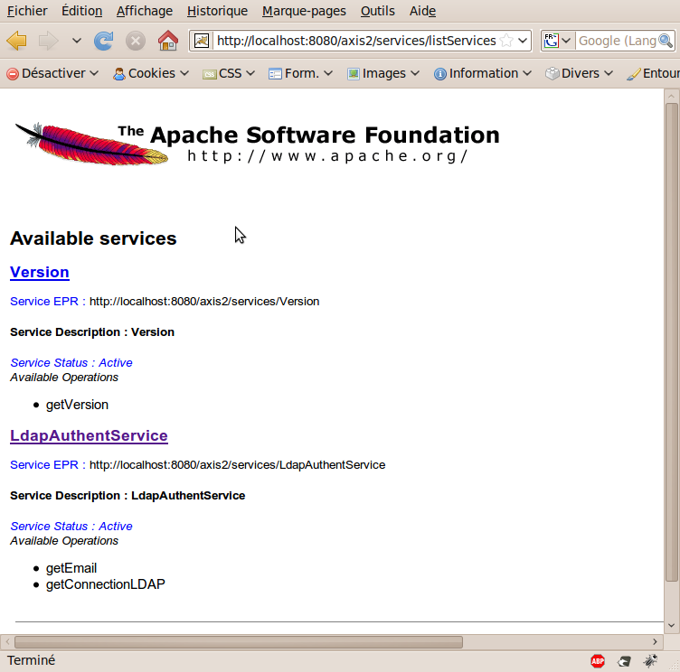The image size is (680, 672).
Task: Open the Images toolbar dropdown
Action: (x=382, y=74)
